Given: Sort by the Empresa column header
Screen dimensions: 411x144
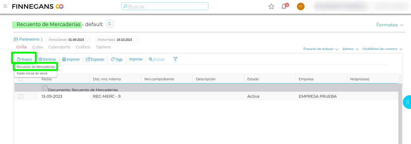Looking at the screenshot, I should click(x=321, y=79).
